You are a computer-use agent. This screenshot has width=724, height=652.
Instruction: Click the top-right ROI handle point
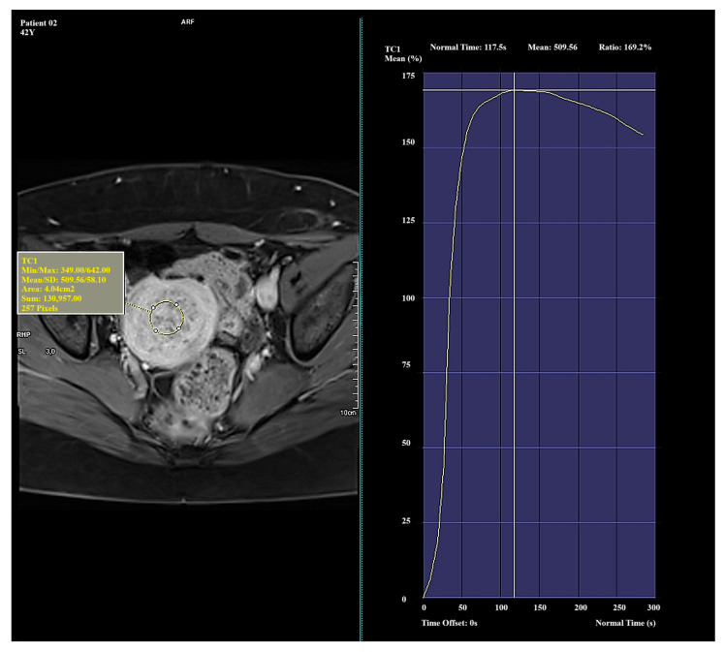(176, 304)
